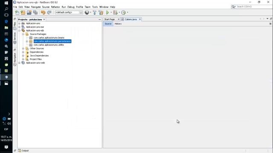The image size is (273, 153).
Task: Open the Source menu
Action: (x=46, y=7)
